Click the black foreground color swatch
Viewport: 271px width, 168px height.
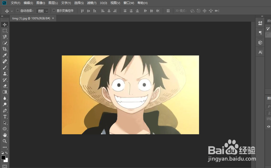click(3, 157)
